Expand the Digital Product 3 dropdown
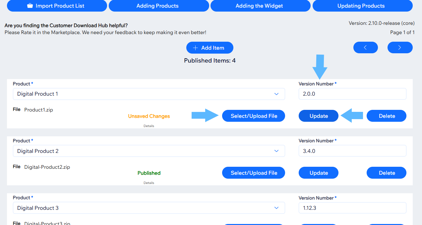Image resolution: width=422 pixels, height=225 pixels. click(149, 208)
